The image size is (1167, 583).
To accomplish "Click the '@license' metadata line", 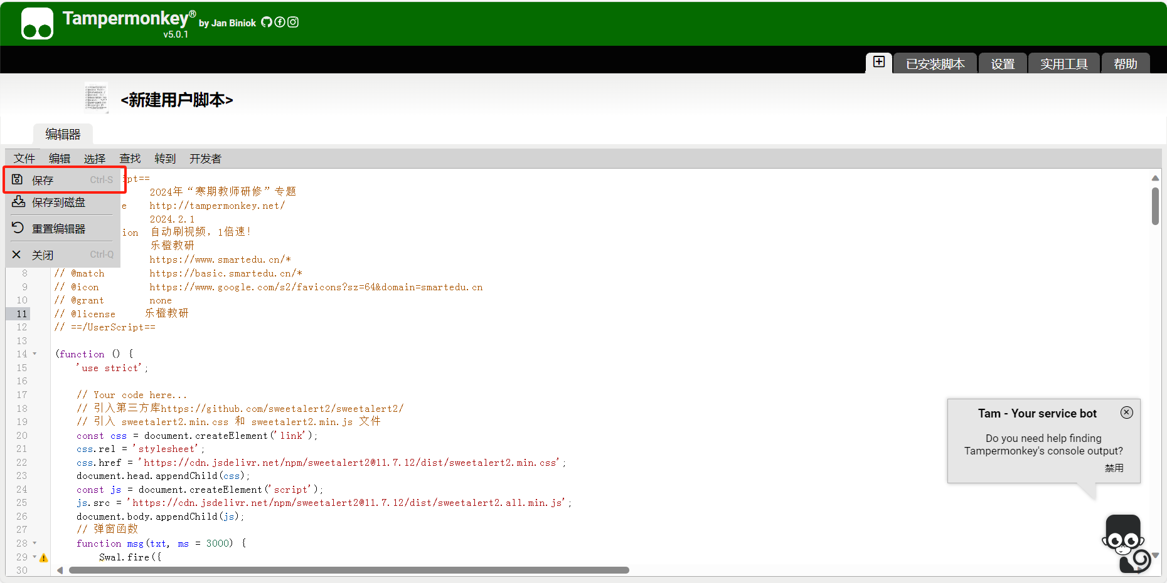I will tap(122, 313).
